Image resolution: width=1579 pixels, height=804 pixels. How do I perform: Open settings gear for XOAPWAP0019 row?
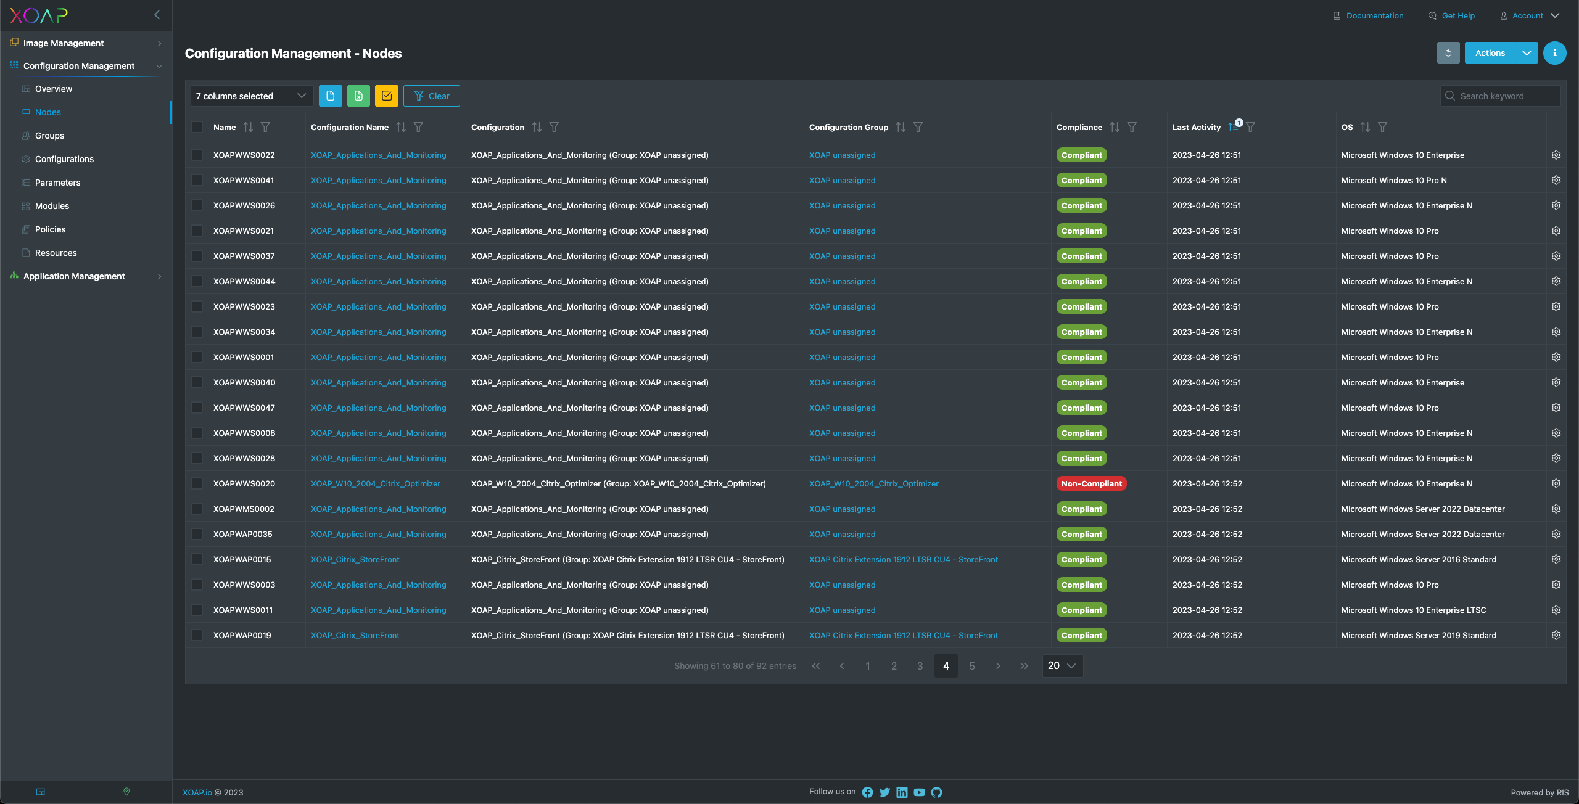[1556, 635]
